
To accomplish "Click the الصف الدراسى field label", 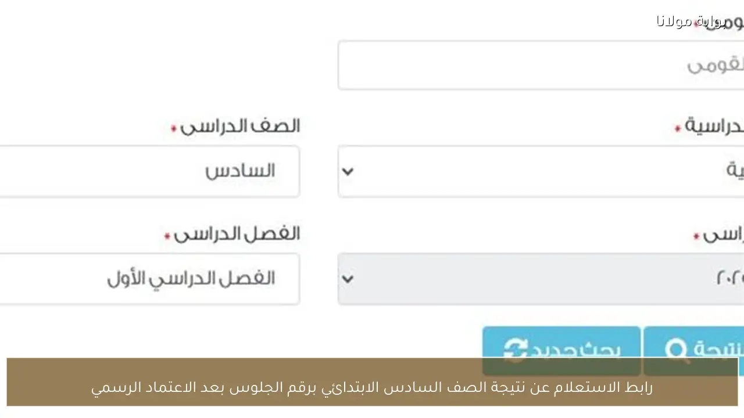I will coord(240,126).
